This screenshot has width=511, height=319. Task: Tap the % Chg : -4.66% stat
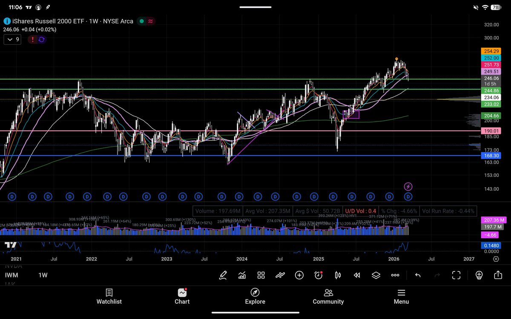pyautogui.click(x=399, y=211)
